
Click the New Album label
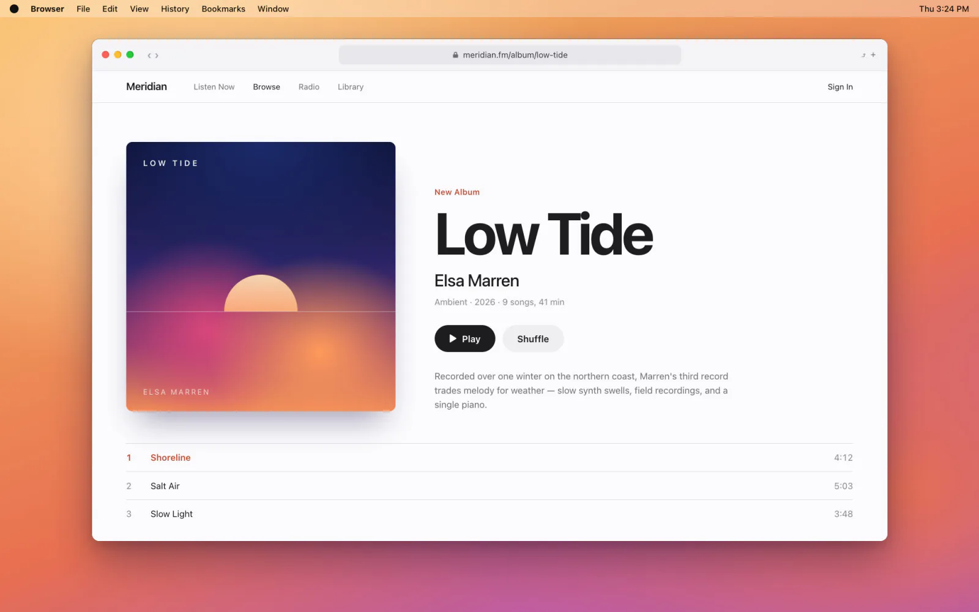[x=457, y=192]
